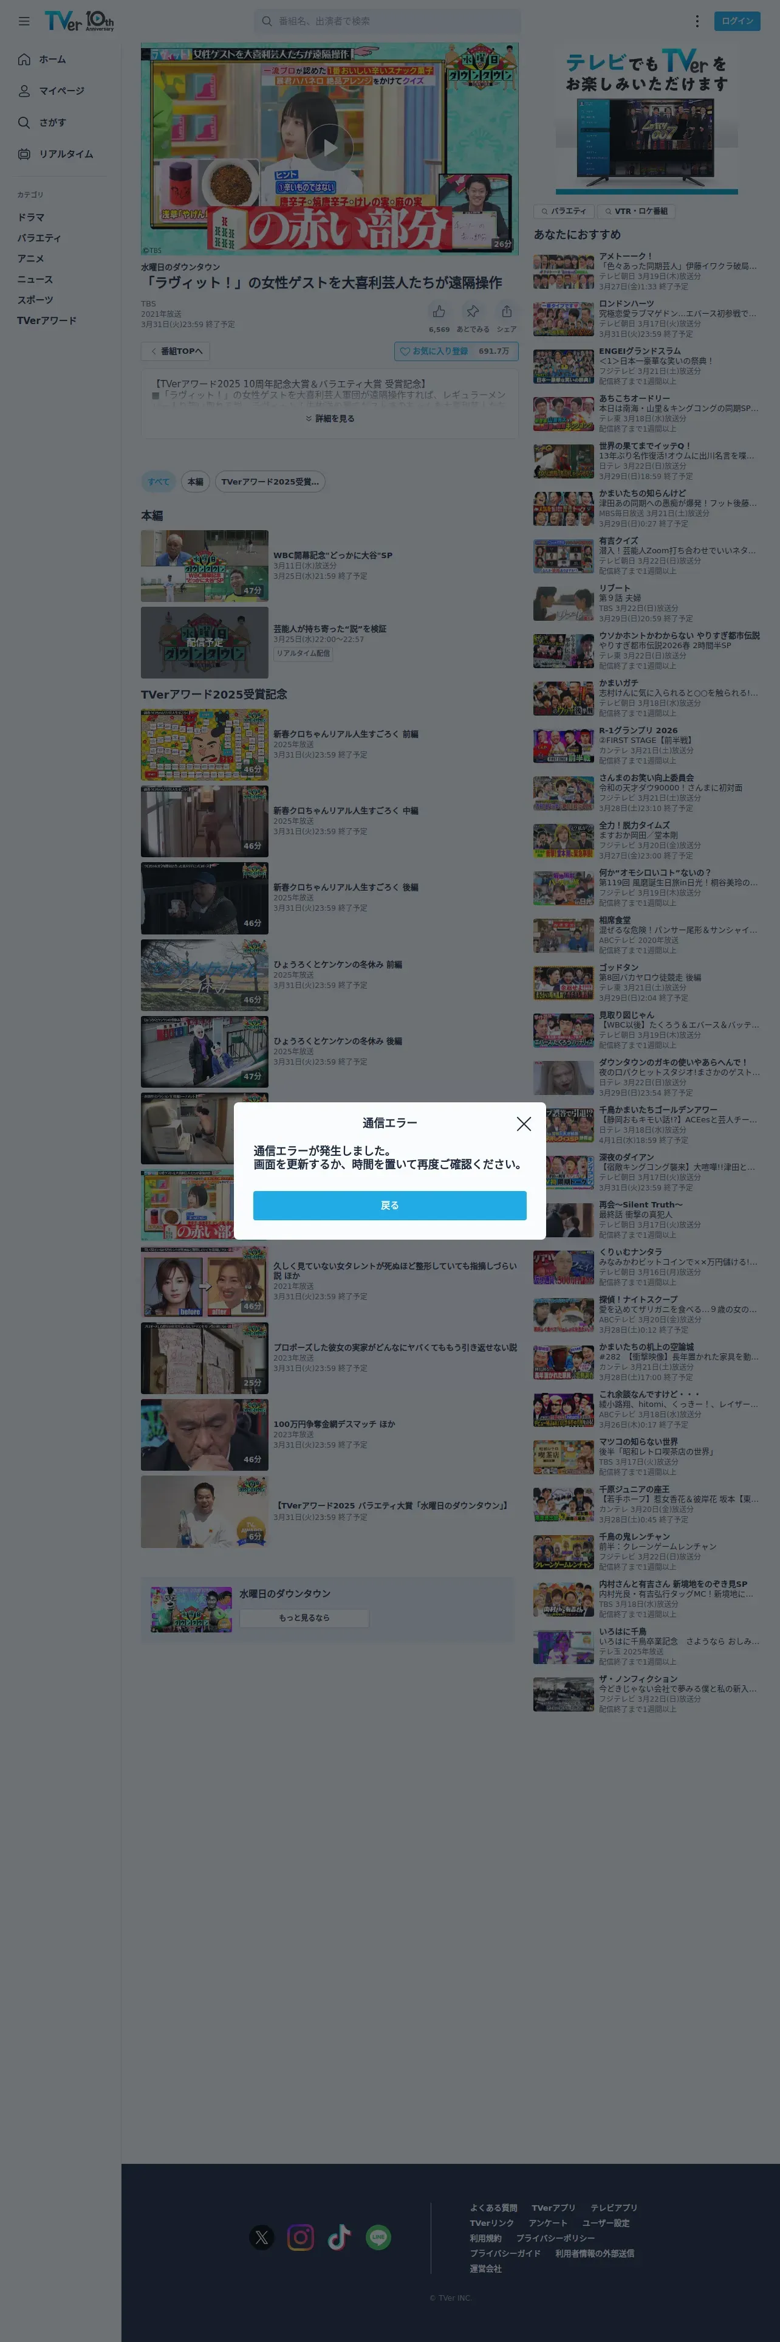780x2342 pixels.
Task: Go back via 番組TOPへ button
Action: (x=176, y=351)
